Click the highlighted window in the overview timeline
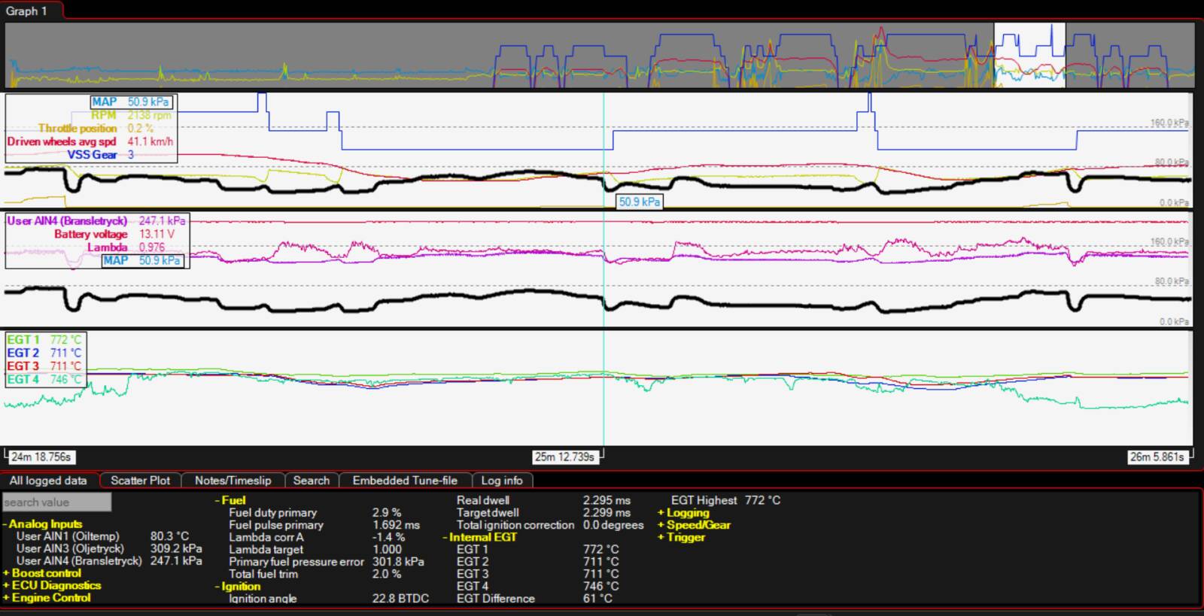Viewport: 1204px width, 616px height. (x=1029, y=55)
